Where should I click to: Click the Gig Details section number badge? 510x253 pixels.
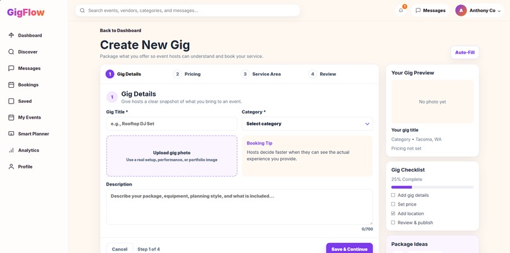112,97
